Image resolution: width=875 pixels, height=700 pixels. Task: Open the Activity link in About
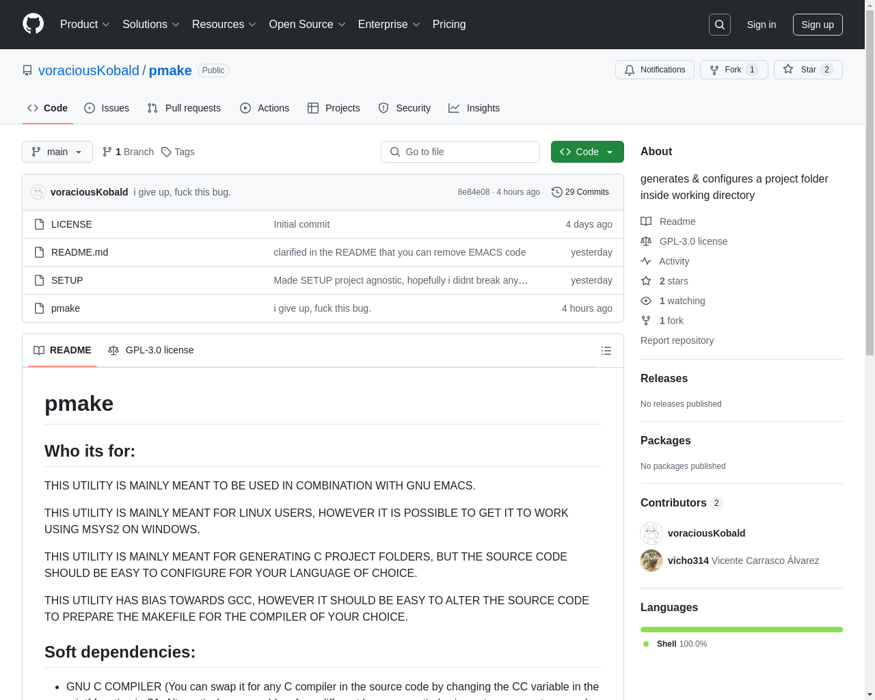(x=664, y=261)
